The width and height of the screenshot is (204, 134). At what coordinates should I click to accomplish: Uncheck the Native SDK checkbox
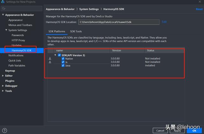coord(63,59)
